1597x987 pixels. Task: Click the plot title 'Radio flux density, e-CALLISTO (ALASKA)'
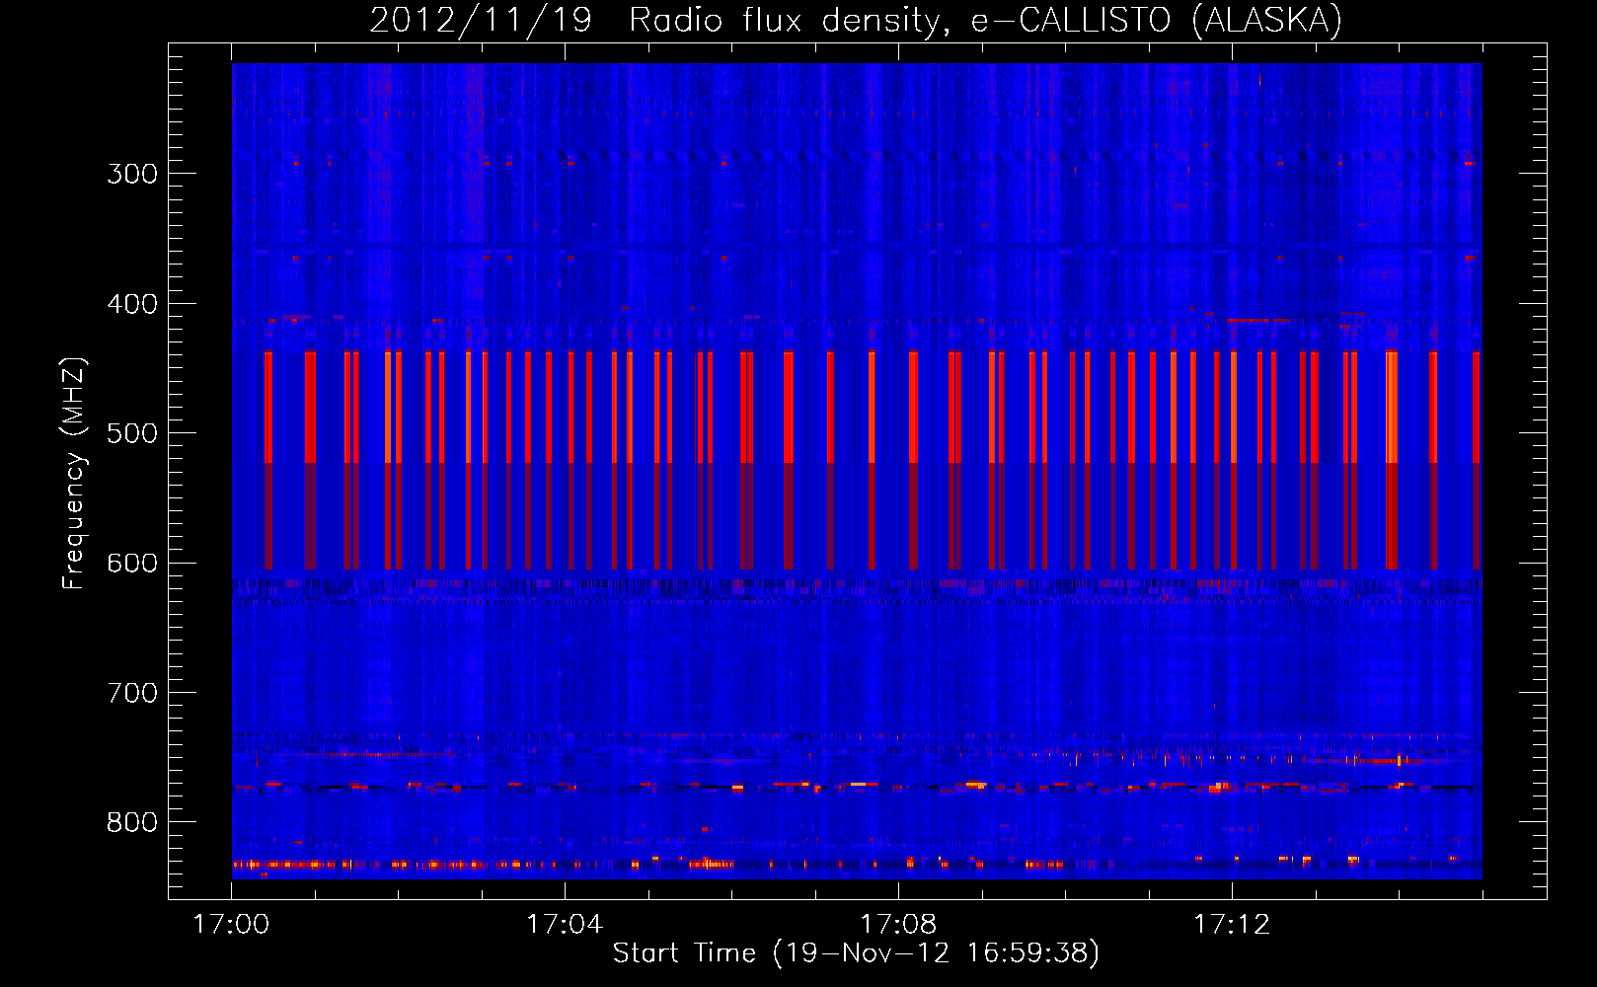tap(985, 20)
